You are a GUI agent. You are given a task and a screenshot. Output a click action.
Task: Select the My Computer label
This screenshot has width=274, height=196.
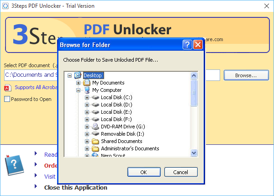(x=107, y=90)
